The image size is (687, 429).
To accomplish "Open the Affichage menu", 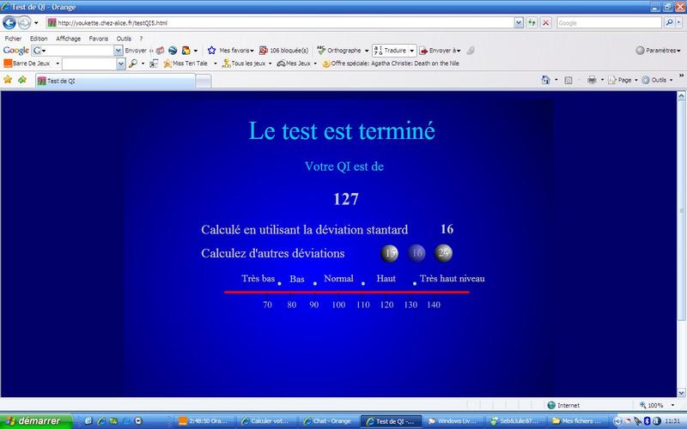I will [x=68, y=39].
